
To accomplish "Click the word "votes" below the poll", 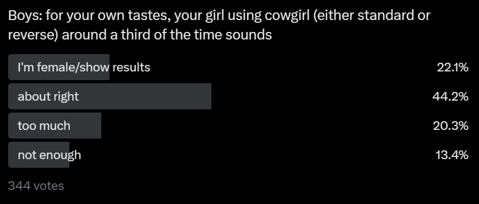I will pos(49,186).
